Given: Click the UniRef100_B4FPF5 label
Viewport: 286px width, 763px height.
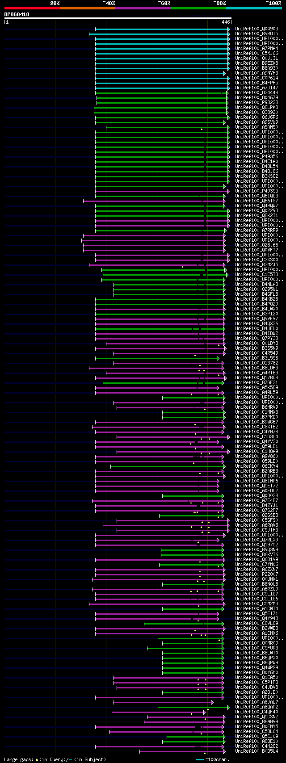Looking at the screenshot, I should point(257,83).
